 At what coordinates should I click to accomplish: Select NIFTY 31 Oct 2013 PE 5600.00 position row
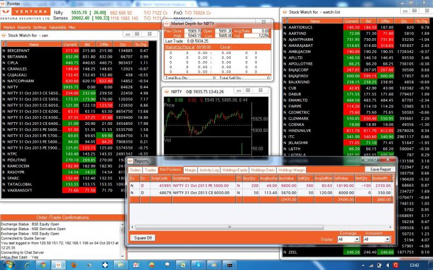[261, 185]
